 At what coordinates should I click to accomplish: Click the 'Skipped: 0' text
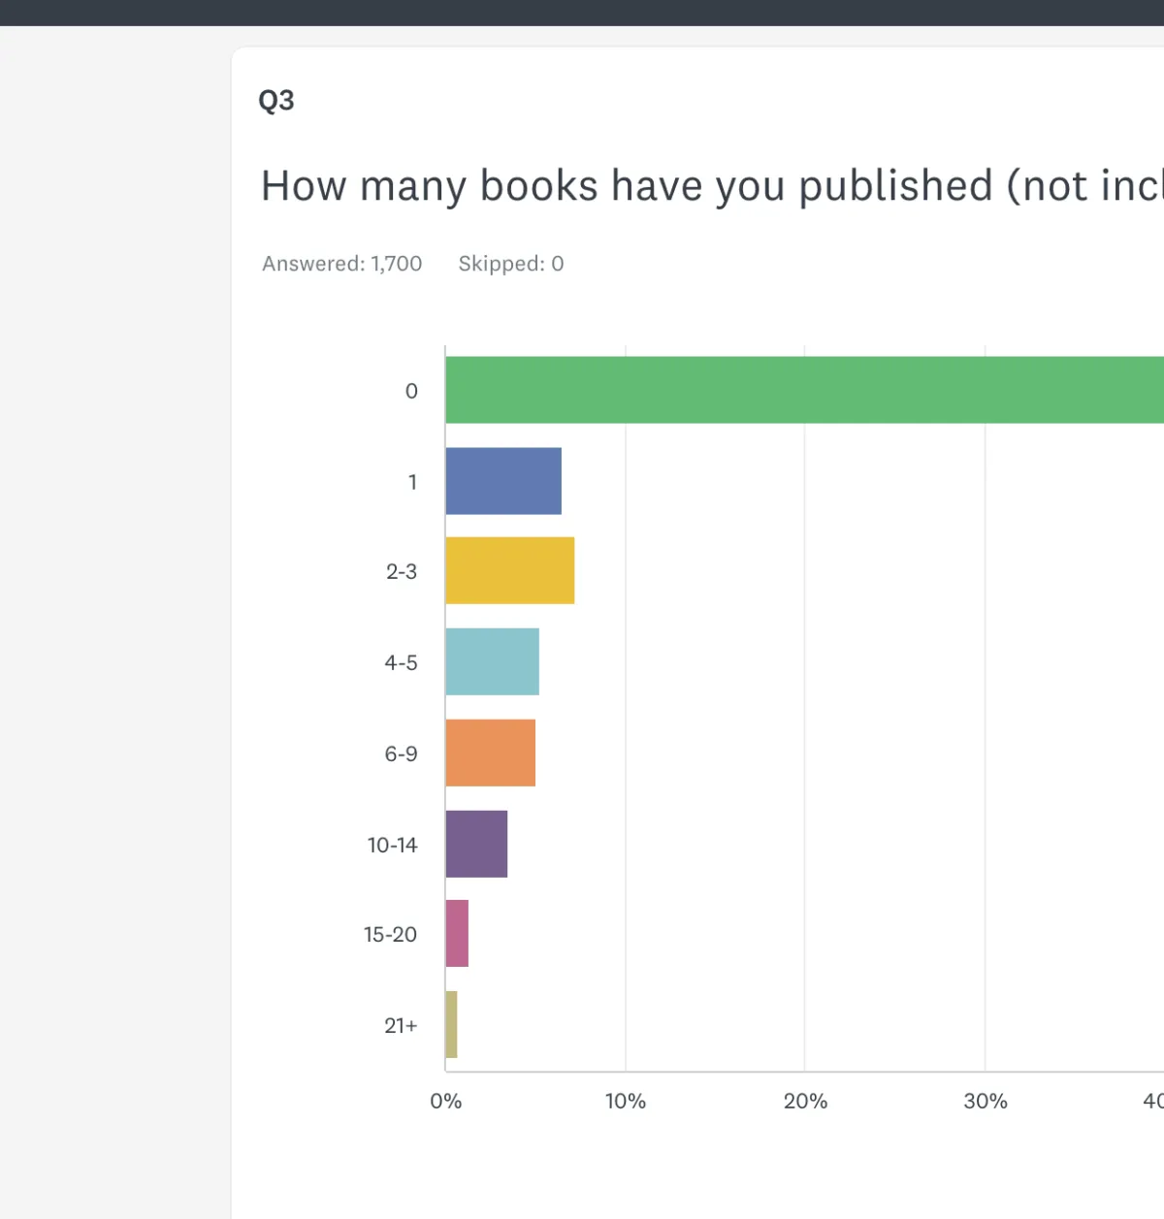point(511,264)
